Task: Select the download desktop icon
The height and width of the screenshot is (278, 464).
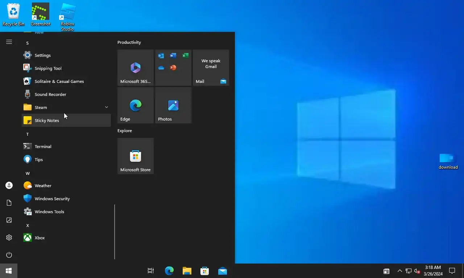Action: (448, 161)
